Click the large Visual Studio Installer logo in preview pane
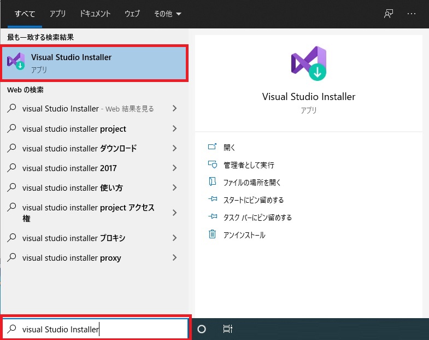Image resolution: width=429 pixels, height=340 pixels. [309, 63]
